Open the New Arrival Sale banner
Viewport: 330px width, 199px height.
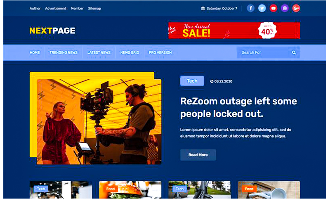coord(234,31)
